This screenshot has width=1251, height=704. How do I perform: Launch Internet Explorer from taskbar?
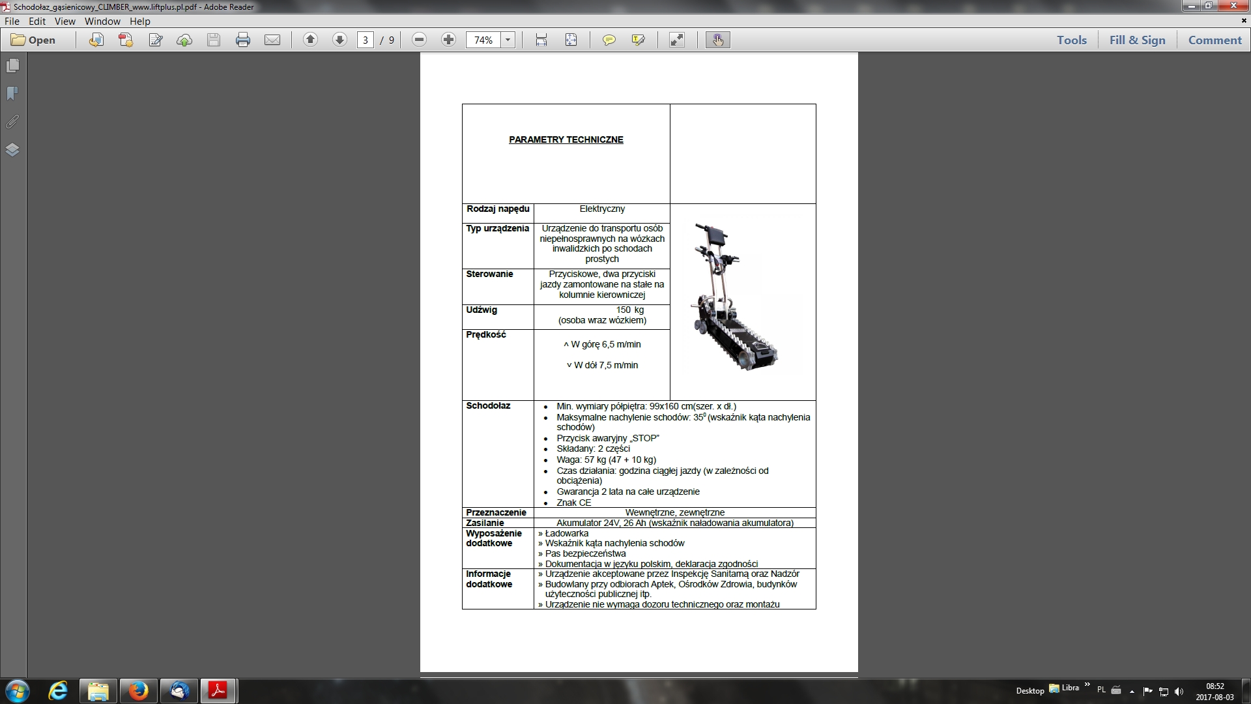coord(58,690)
